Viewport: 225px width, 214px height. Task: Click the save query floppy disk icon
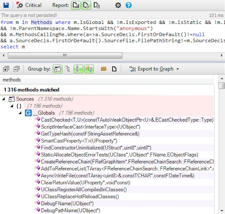(6, 5)
